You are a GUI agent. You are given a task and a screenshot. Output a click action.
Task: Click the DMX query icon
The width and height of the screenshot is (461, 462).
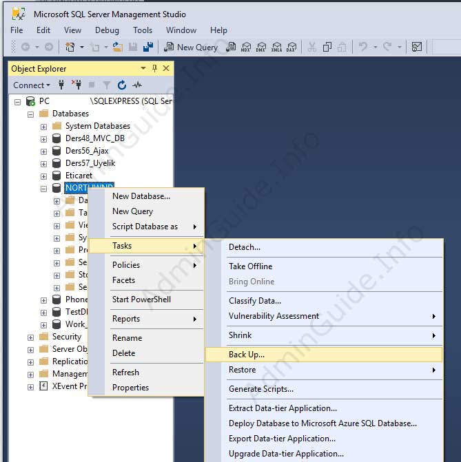coord(260,47)
